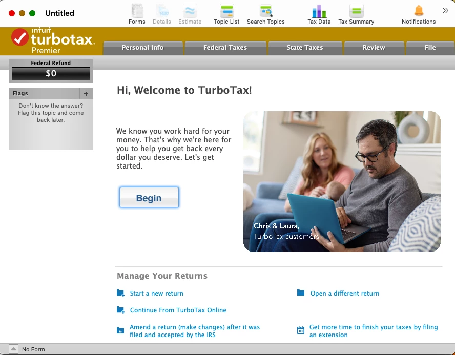Click the Untitled window title
This screenshot has width=455, height=355.
click(60, 13)
